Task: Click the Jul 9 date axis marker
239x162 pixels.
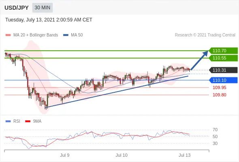Action: pos(65,155)
